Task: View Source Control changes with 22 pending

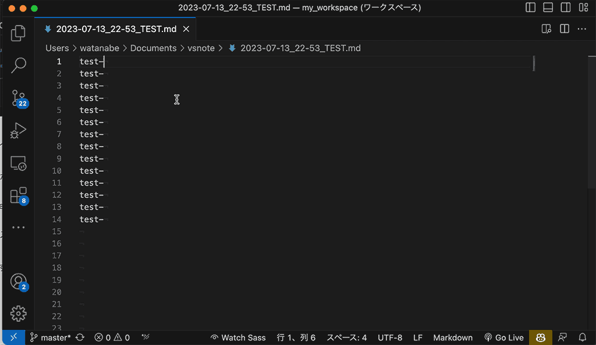Action: (x=18, y=98)
